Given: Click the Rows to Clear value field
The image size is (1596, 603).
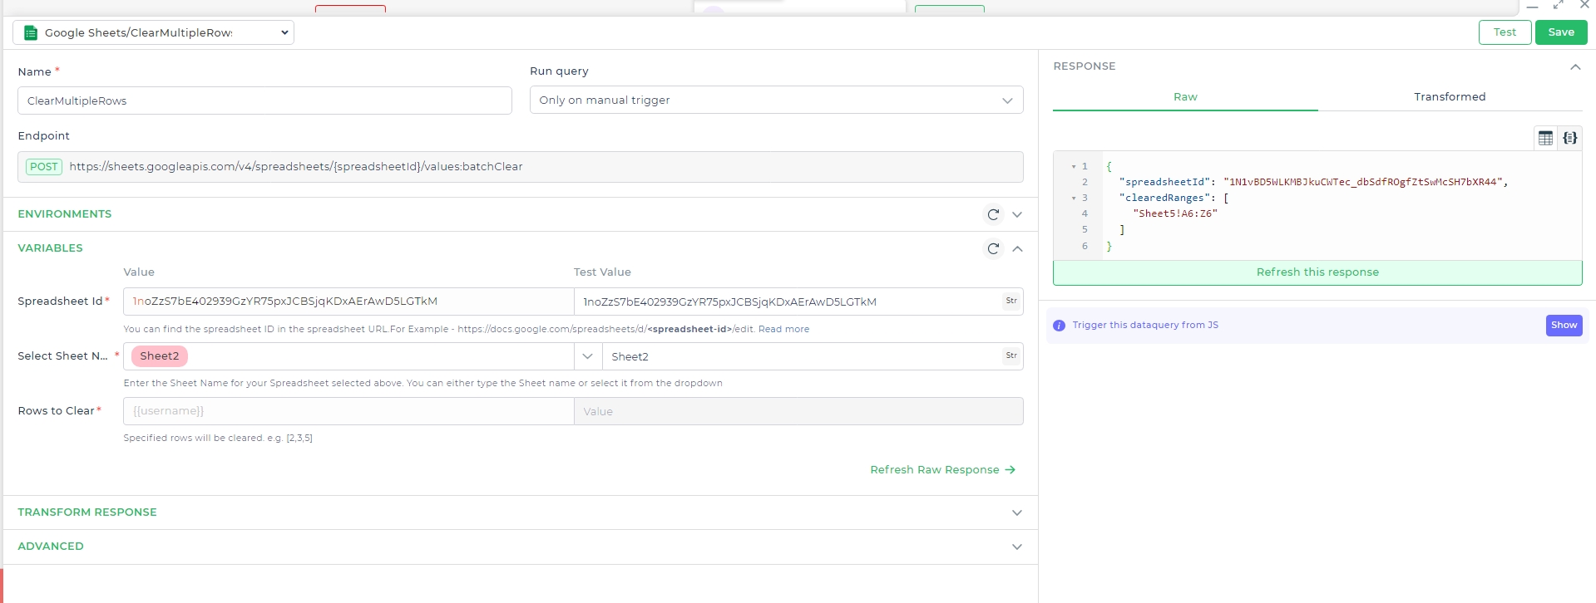Looking at the screenshot, I should 348,411.
